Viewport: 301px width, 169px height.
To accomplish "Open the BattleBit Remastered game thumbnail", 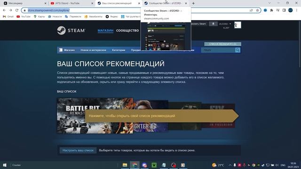I will tap(95, 116).
